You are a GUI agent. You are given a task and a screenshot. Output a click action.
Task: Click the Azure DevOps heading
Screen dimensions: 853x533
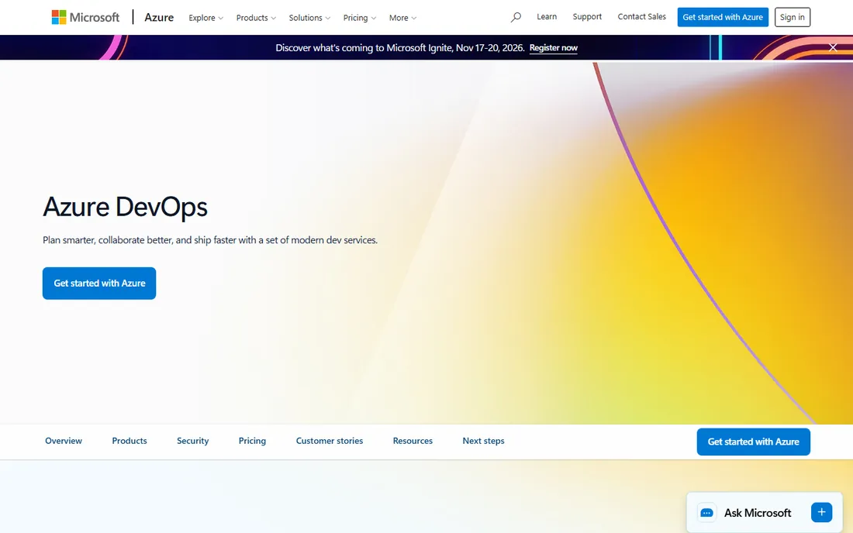(125, 207)
